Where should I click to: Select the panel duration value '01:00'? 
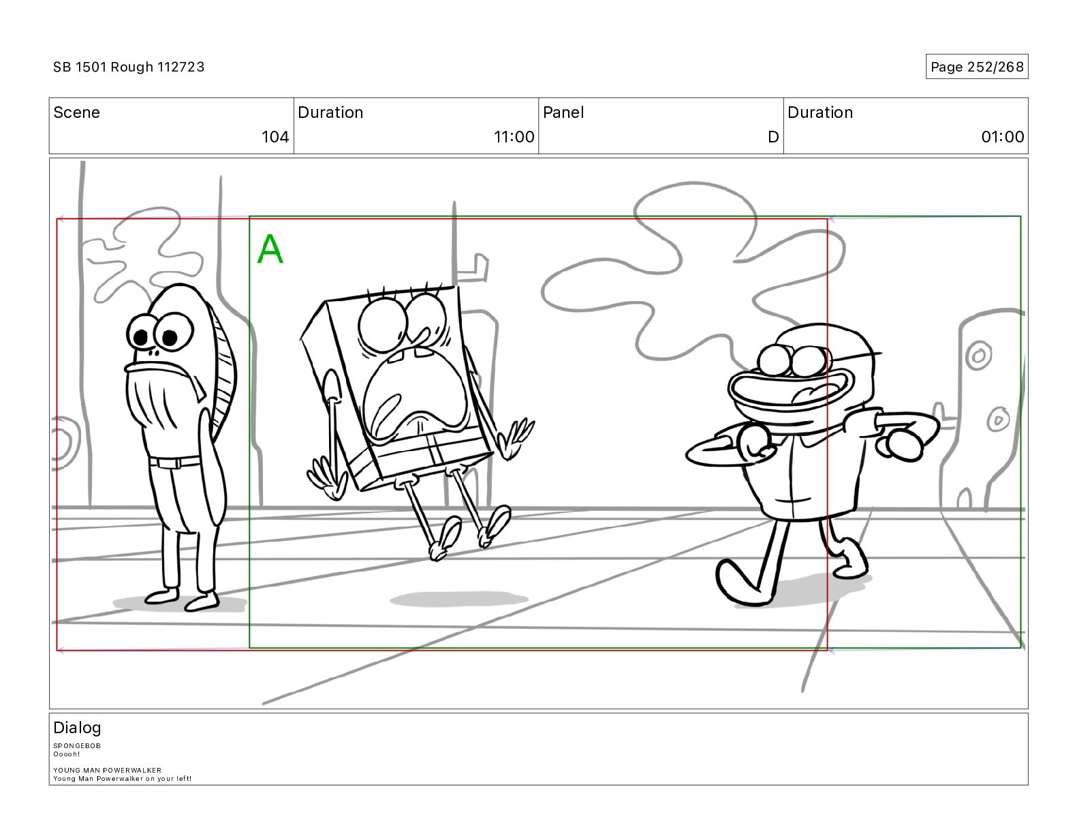[x=1003, y=137]
